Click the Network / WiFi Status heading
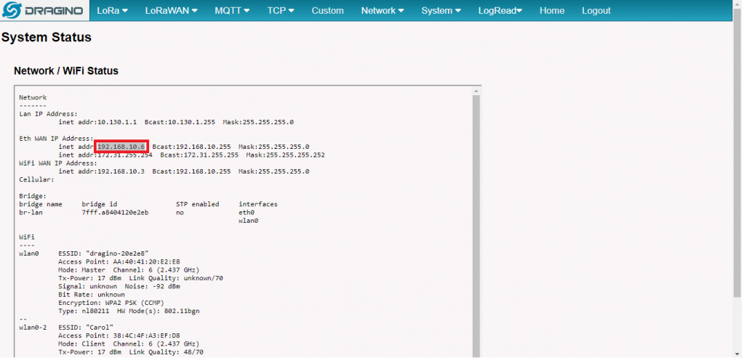The width and height of the screenshot is (749, 358). tap(66, 71)
